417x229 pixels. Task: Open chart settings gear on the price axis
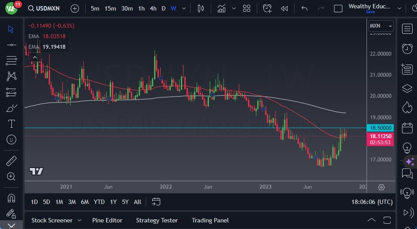pos(381,187)
